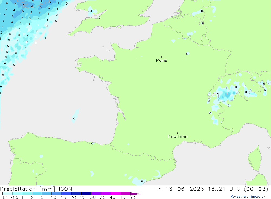Pick the legend swatch between 35 and 40

[106, 194]
